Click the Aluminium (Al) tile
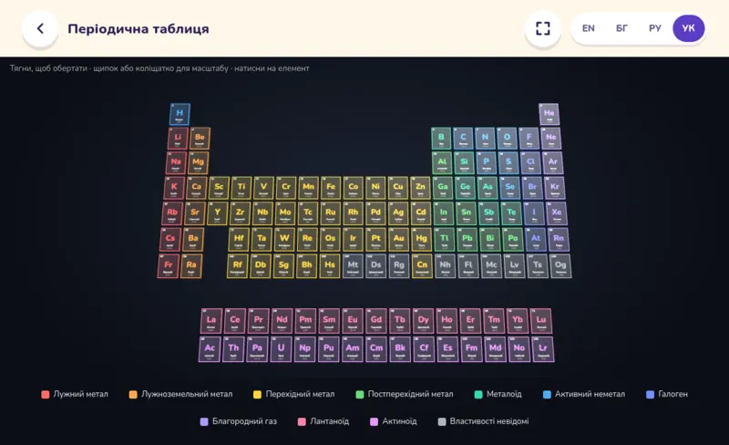729x445 pixels. (442, 163)
